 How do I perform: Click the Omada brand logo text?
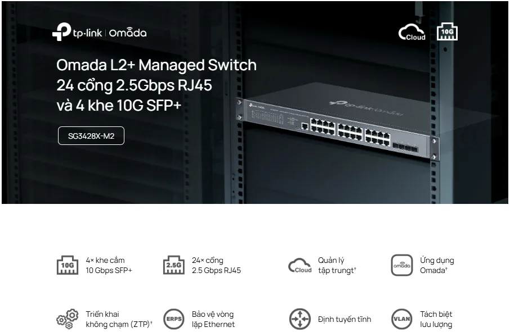(x=128, y=33)
